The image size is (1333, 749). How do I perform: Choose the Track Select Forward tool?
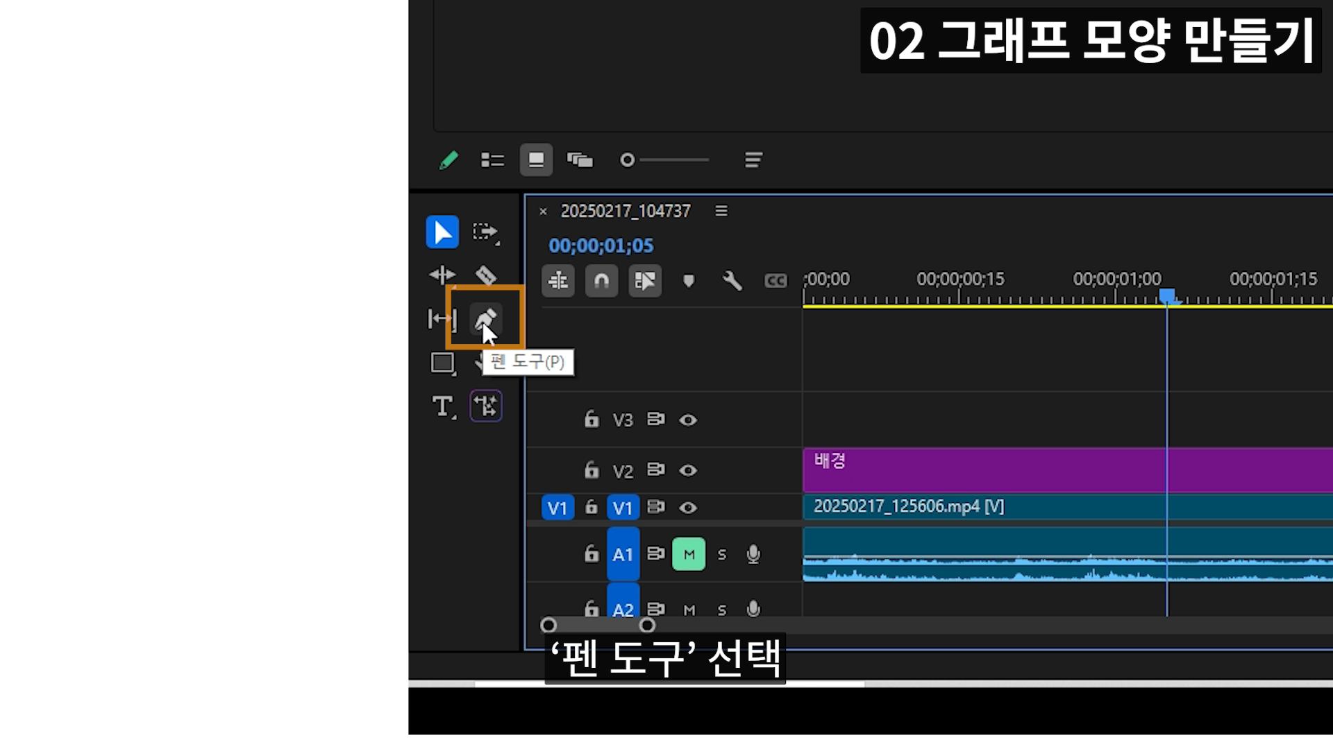pos(485,232)
